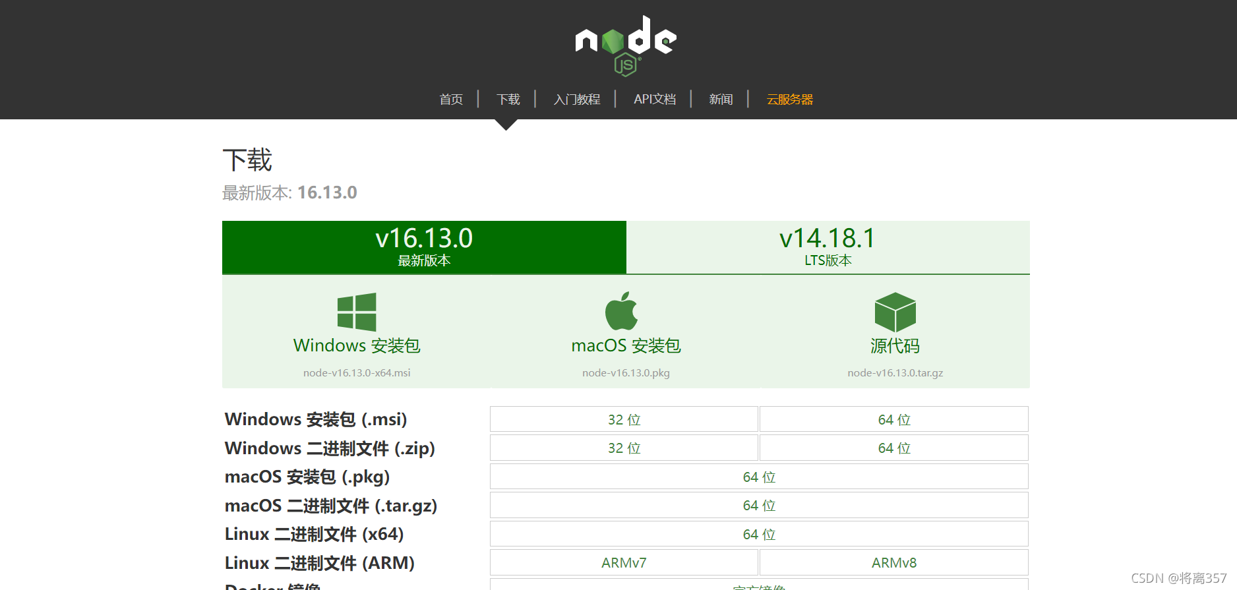Download the ARMv7 Linux binary

[624, 562]
